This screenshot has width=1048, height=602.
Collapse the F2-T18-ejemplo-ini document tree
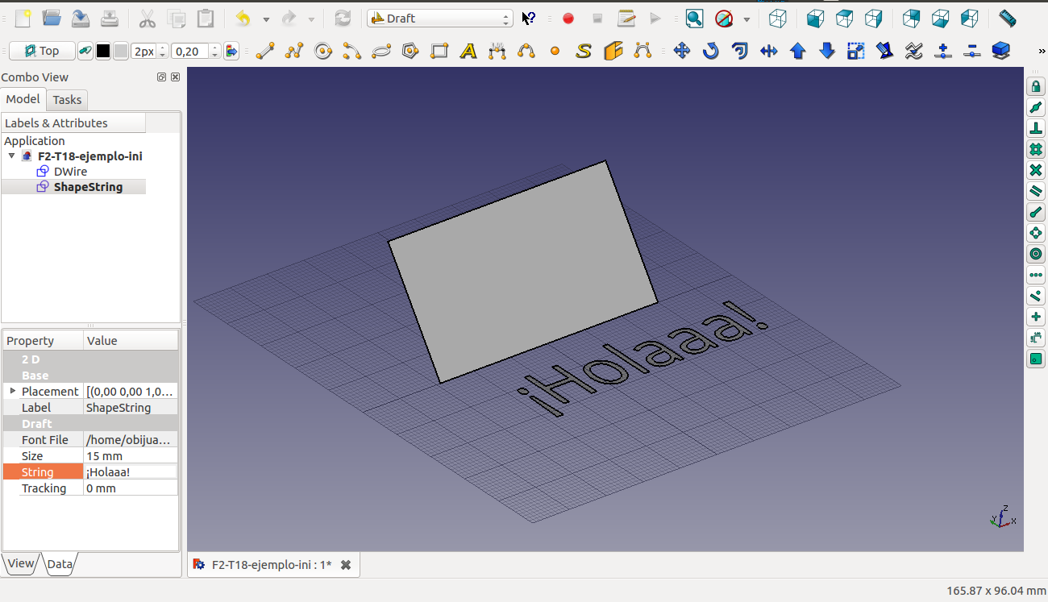pos(11,156)
